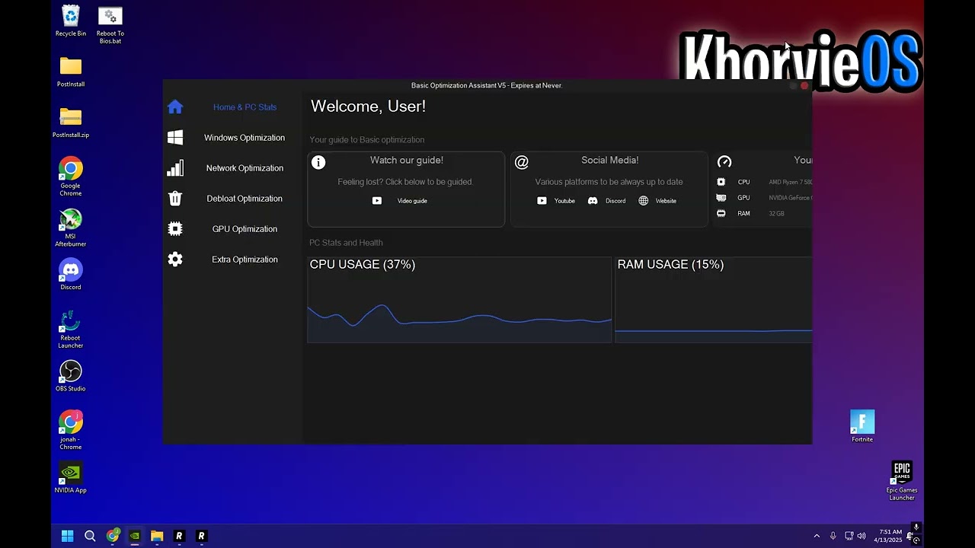The image size is (975, 548).
Task: Click the PC Stats and Health label
Action: tap(346, 243)
